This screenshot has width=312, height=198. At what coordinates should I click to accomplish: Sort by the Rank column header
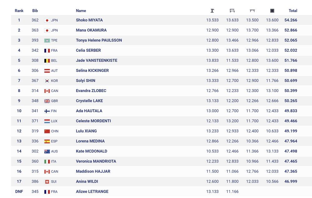19,11
